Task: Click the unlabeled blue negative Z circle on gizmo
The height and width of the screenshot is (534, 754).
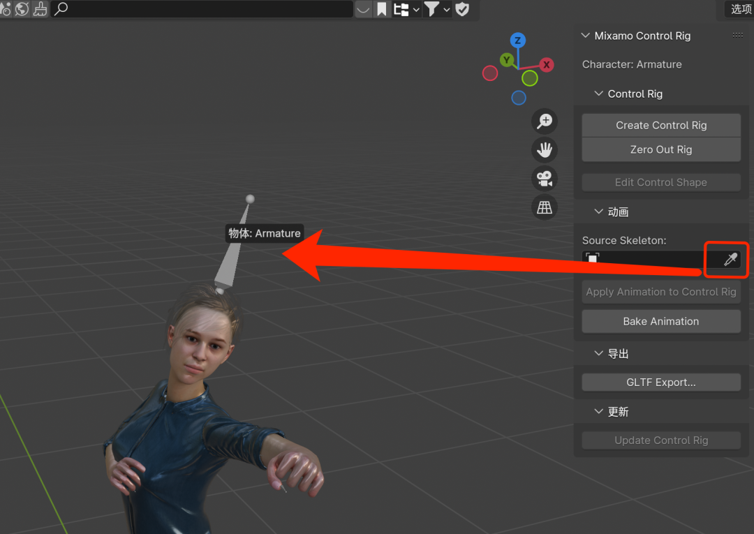Action: (518, 98)
